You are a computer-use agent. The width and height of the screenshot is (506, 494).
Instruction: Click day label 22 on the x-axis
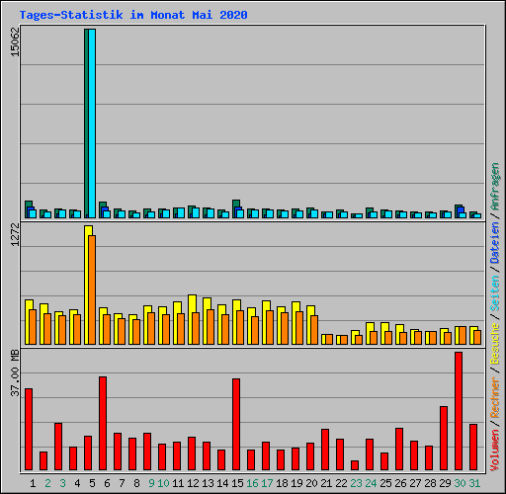(341, 483)
